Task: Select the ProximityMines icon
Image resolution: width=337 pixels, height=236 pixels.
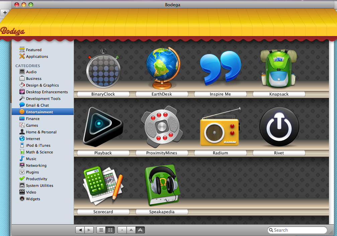Action: [162, 126]
